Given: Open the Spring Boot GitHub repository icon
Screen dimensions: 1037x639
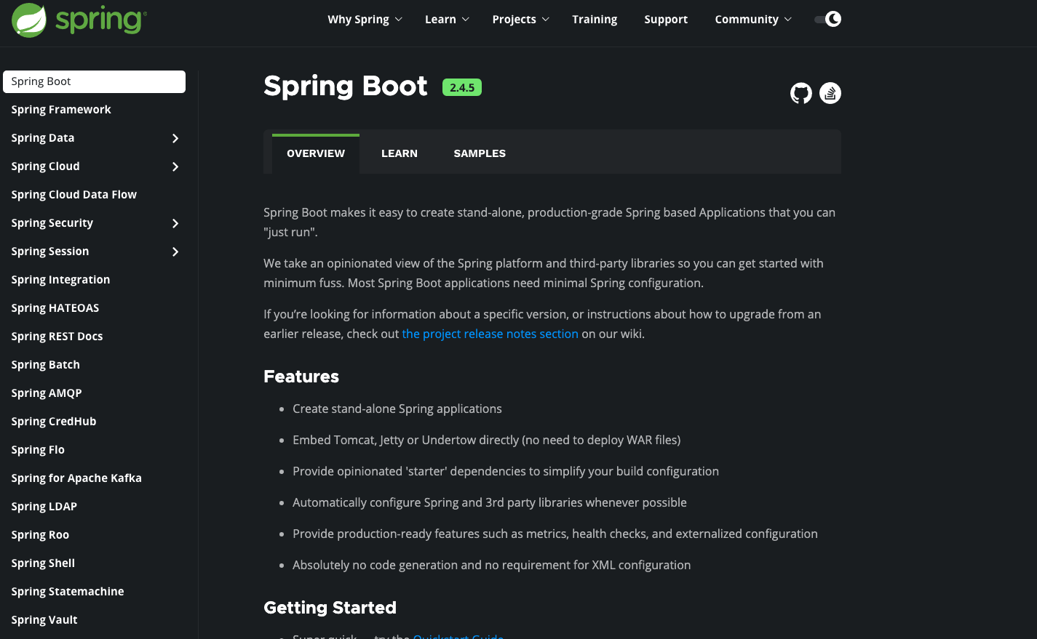Looking at the screenshot, I should point(801,93).
